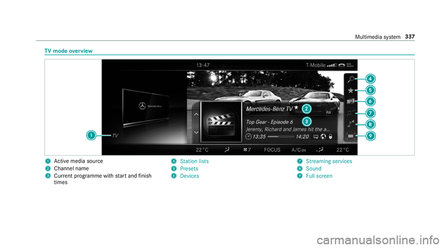Open station lists magnifier icon
This screenshot has height=248, width=447.
(351, 79)
